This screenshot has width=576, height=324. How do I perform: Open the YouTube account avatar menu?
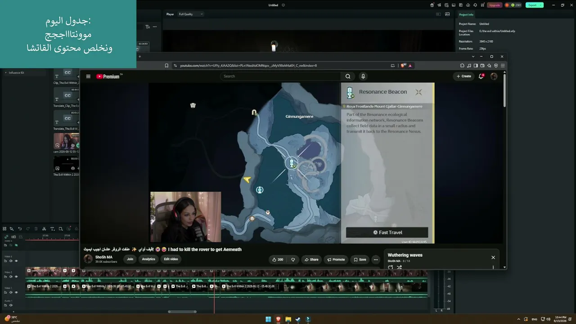(494, 76)
